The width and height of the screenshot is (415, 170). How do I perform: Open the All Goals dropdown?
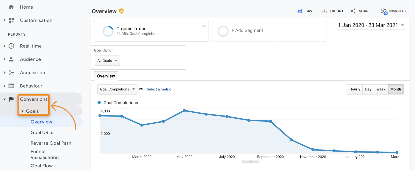[x=107, y=61]
